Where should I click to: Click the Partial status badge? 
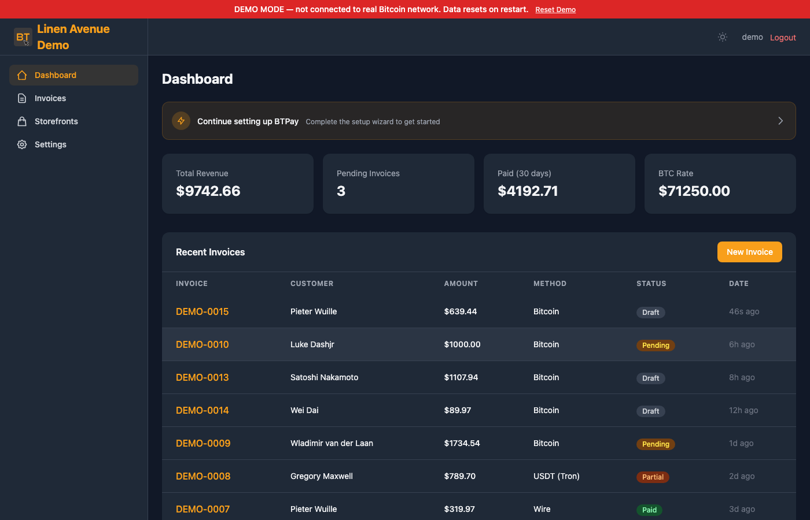click(653, 477)
